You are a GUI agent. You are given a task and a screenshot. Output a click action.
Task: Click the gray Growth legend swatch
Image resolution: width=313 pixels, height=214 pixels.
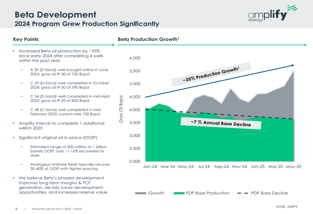click(141, 193)
